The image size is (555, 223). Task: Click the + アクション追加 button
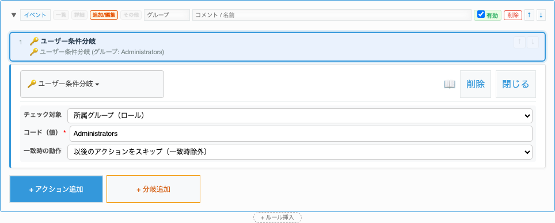(x=56, y=189)
